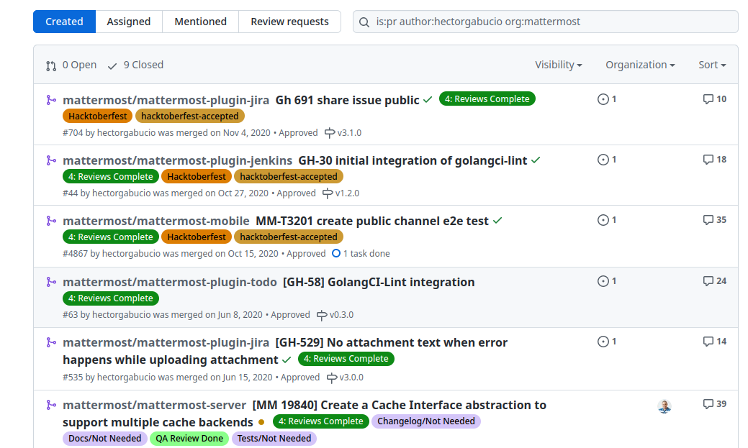The height and width of the screenshot is (448, 748).
Task: Toggle the success check on golangci-lint PR title
Action: pyautogui.click(x=536, y=160)
